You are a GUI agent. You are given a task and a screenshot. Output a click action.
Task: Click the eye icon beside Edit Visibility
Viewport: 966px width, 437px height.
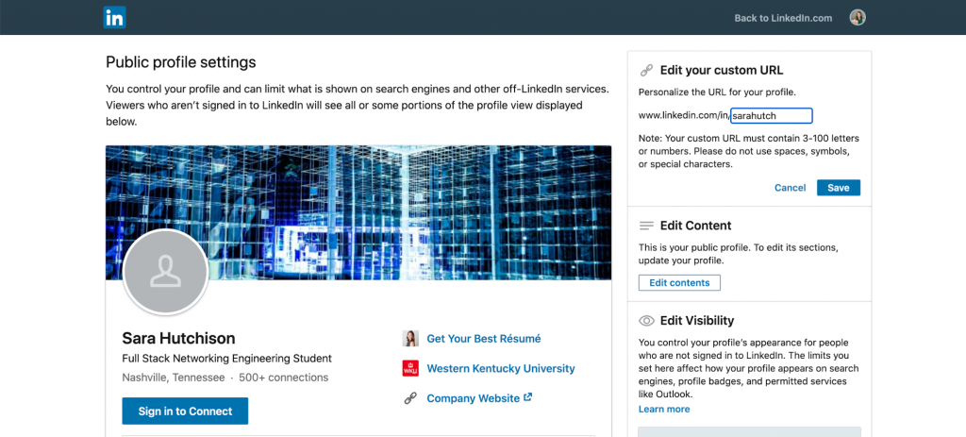[x=646, y=321]
